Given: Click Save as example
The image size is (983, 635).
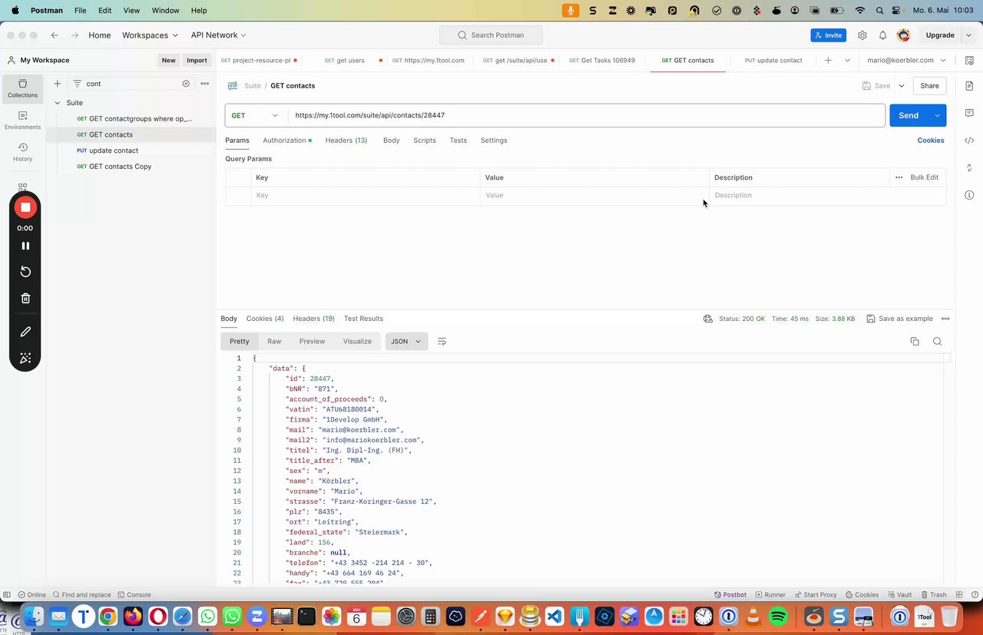Looking at the screenshot, I should click(899, 319).
